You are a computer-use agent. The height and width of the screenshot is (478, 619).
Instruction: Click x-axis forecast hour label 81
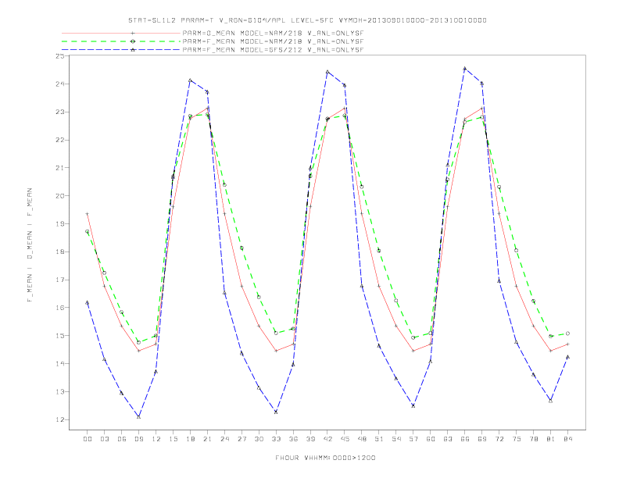click(x=551, y=439)
